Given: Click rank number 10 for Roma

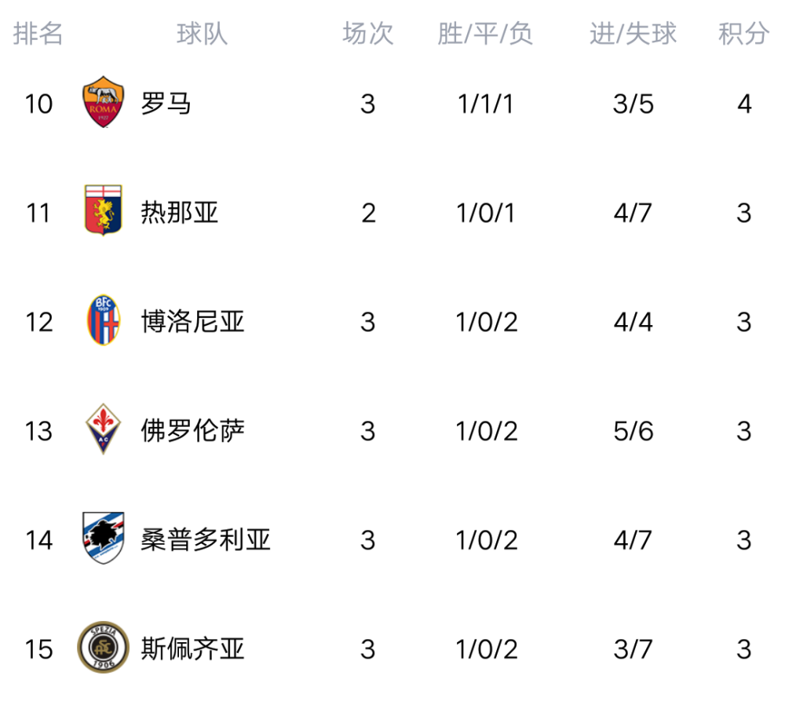Looking at the screenshot, I should pyautogui.click(x=38, y=104).
